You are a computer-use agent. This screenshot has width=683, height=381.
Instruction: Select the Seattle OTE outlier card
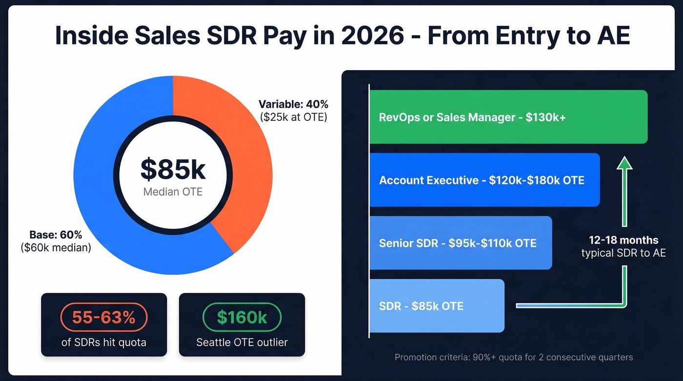241,325
